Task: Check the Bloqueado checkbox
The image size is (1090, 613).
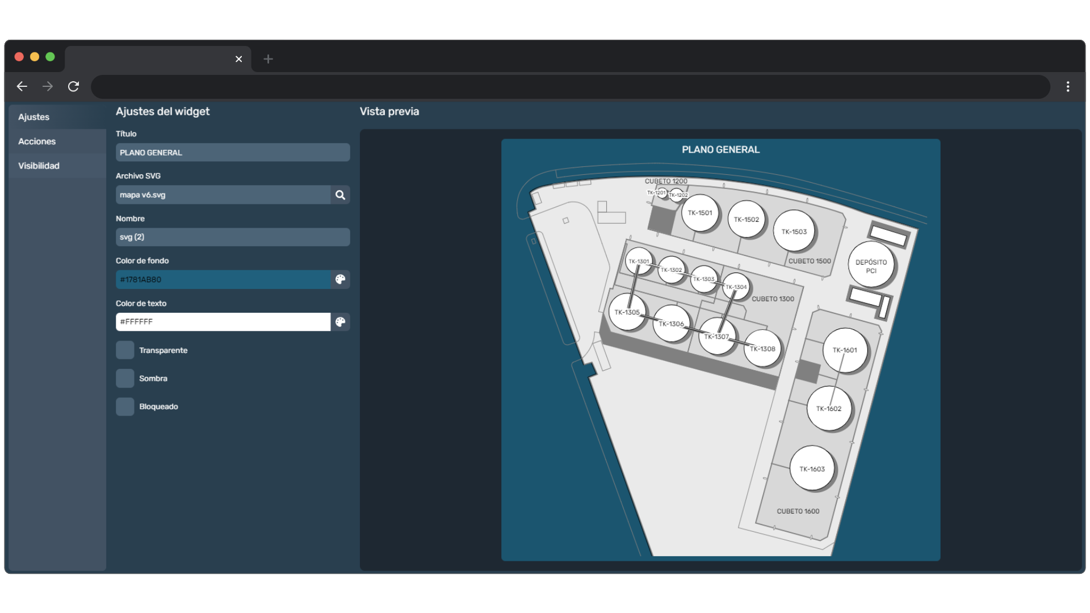Action: (125, 406)
